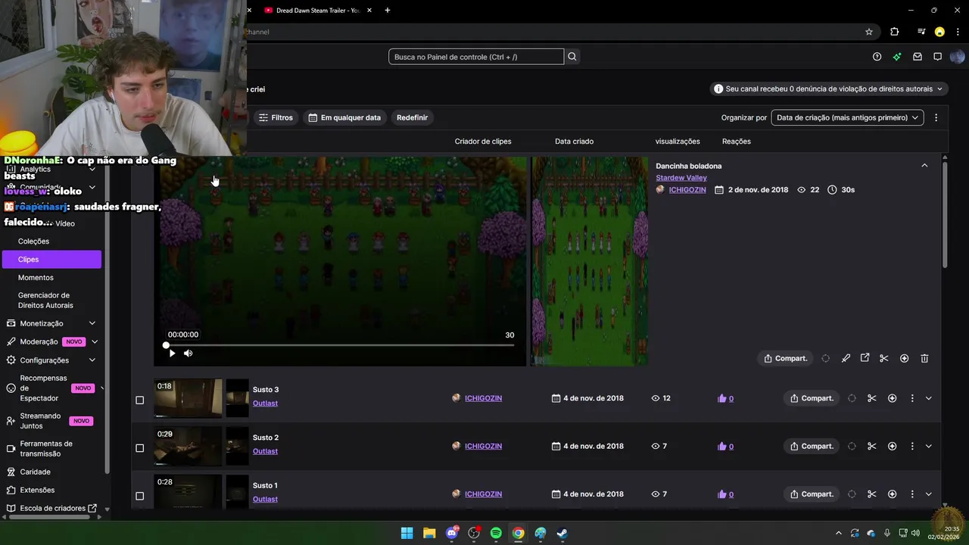The height and width of the screenshot is (545, 969).
Task: Click three-dot options next to sort dropdown
Action: pyautogui.click(x=936, y=117)
